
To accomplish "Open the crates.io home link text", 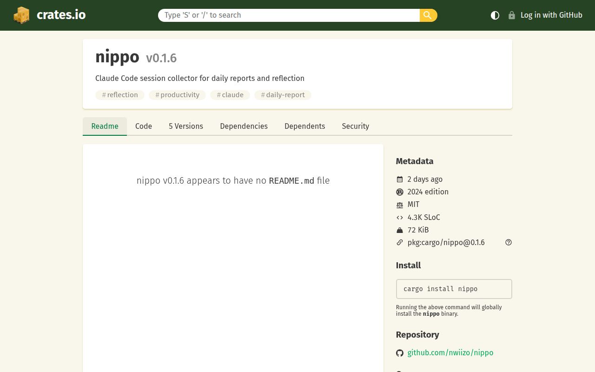I will tap(61, 15).
